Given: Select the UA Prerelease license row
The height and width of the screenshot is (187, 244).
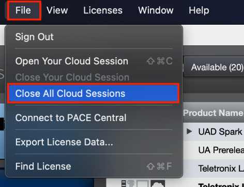Looking at the screenshot, I should point(213,150).
